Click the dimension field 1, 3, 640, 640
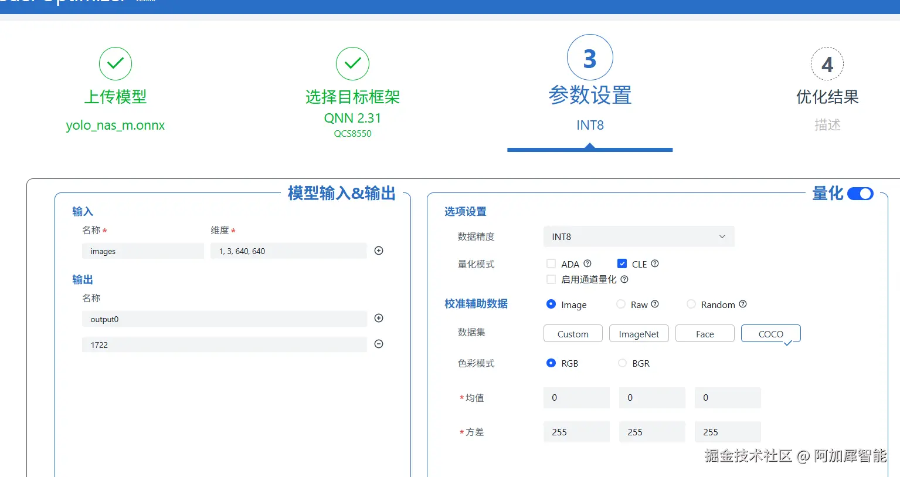Viewport: 900px width, 477px height. coord(288,251)
